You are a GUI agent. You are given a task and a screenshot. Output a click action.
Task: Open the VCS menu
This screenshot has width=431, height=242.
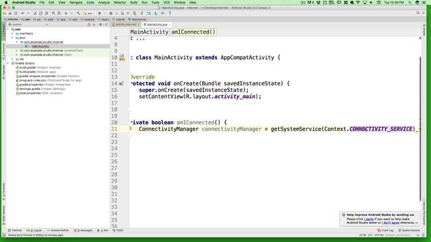[x=166, y=3]
